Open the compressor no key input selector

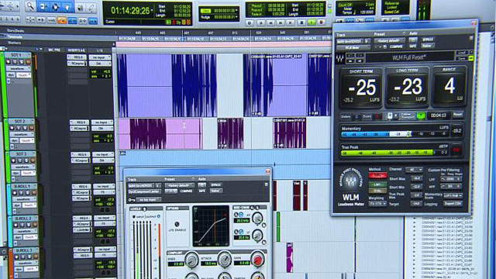tap(148, 200)
